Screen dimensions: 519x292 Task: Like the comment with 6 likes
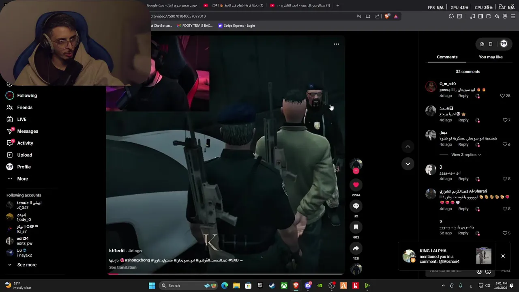coord(504,144)
